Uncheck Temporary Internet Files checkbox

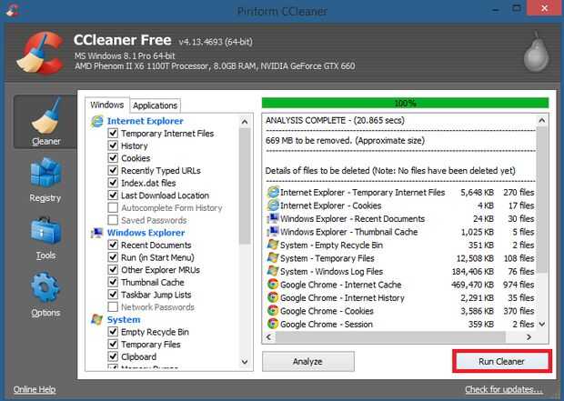[113, 133]
